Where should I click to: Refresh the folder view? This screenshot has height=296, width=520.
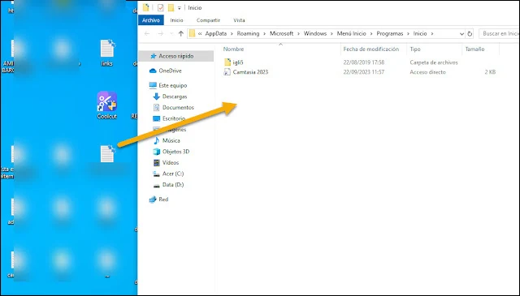pos(470,34)
